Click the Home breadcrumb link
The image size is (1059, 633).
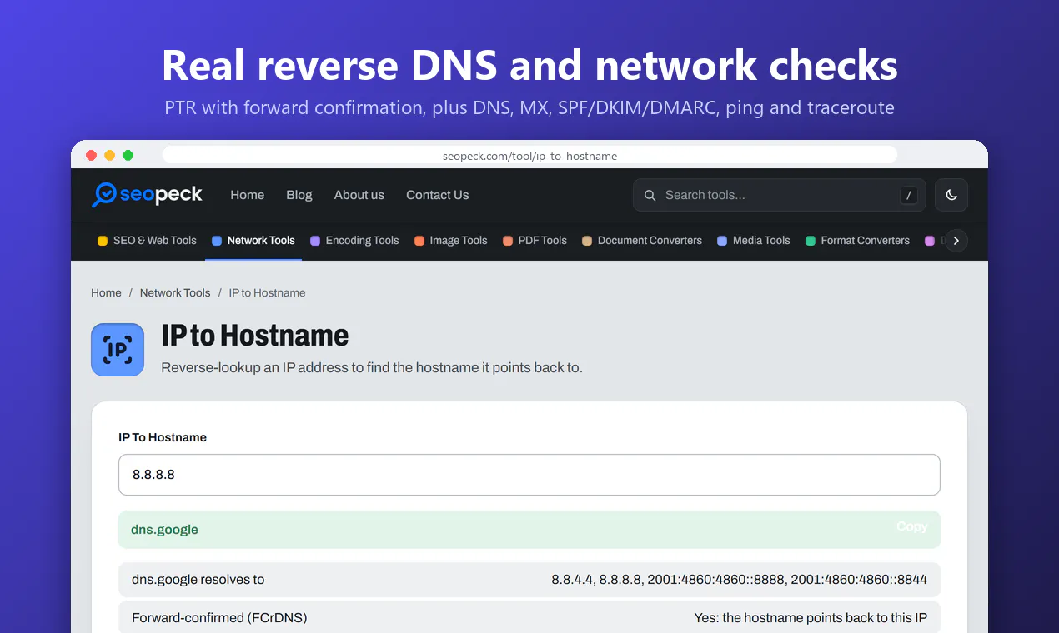tap(106, 292)
